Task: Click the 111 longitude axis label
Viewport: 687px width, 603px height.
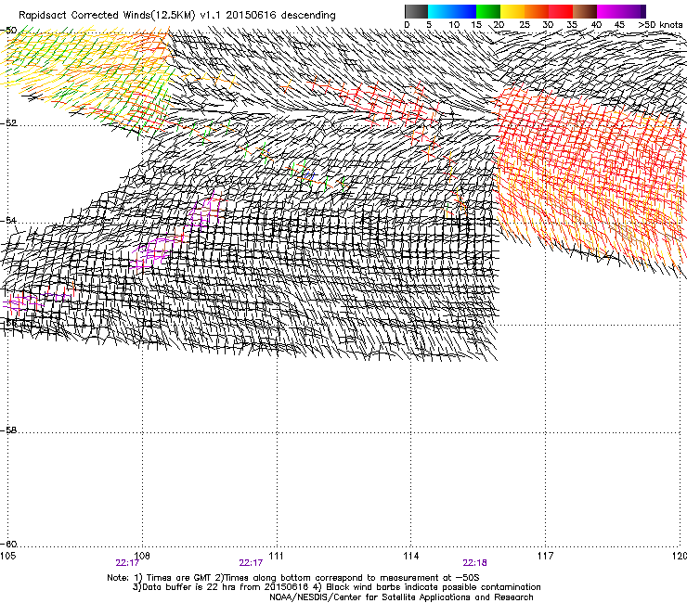Action: click(x=276, y=556)
